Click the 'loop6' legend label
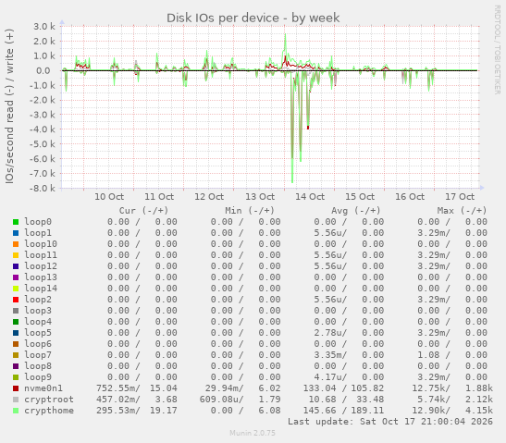The image size is (506, 443). coord(38,344)
